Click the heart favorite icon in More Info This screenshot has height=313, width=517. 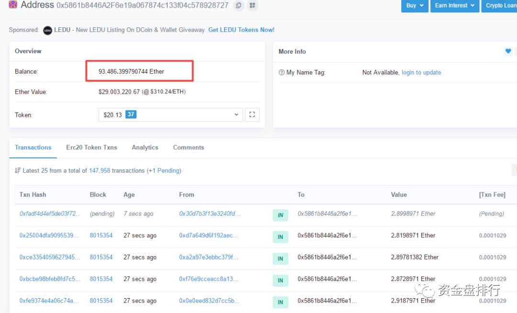508,51
